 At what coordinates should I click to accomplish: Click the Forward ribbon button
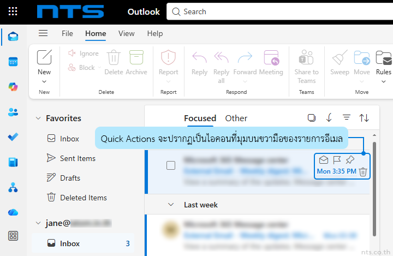point(245,63)
